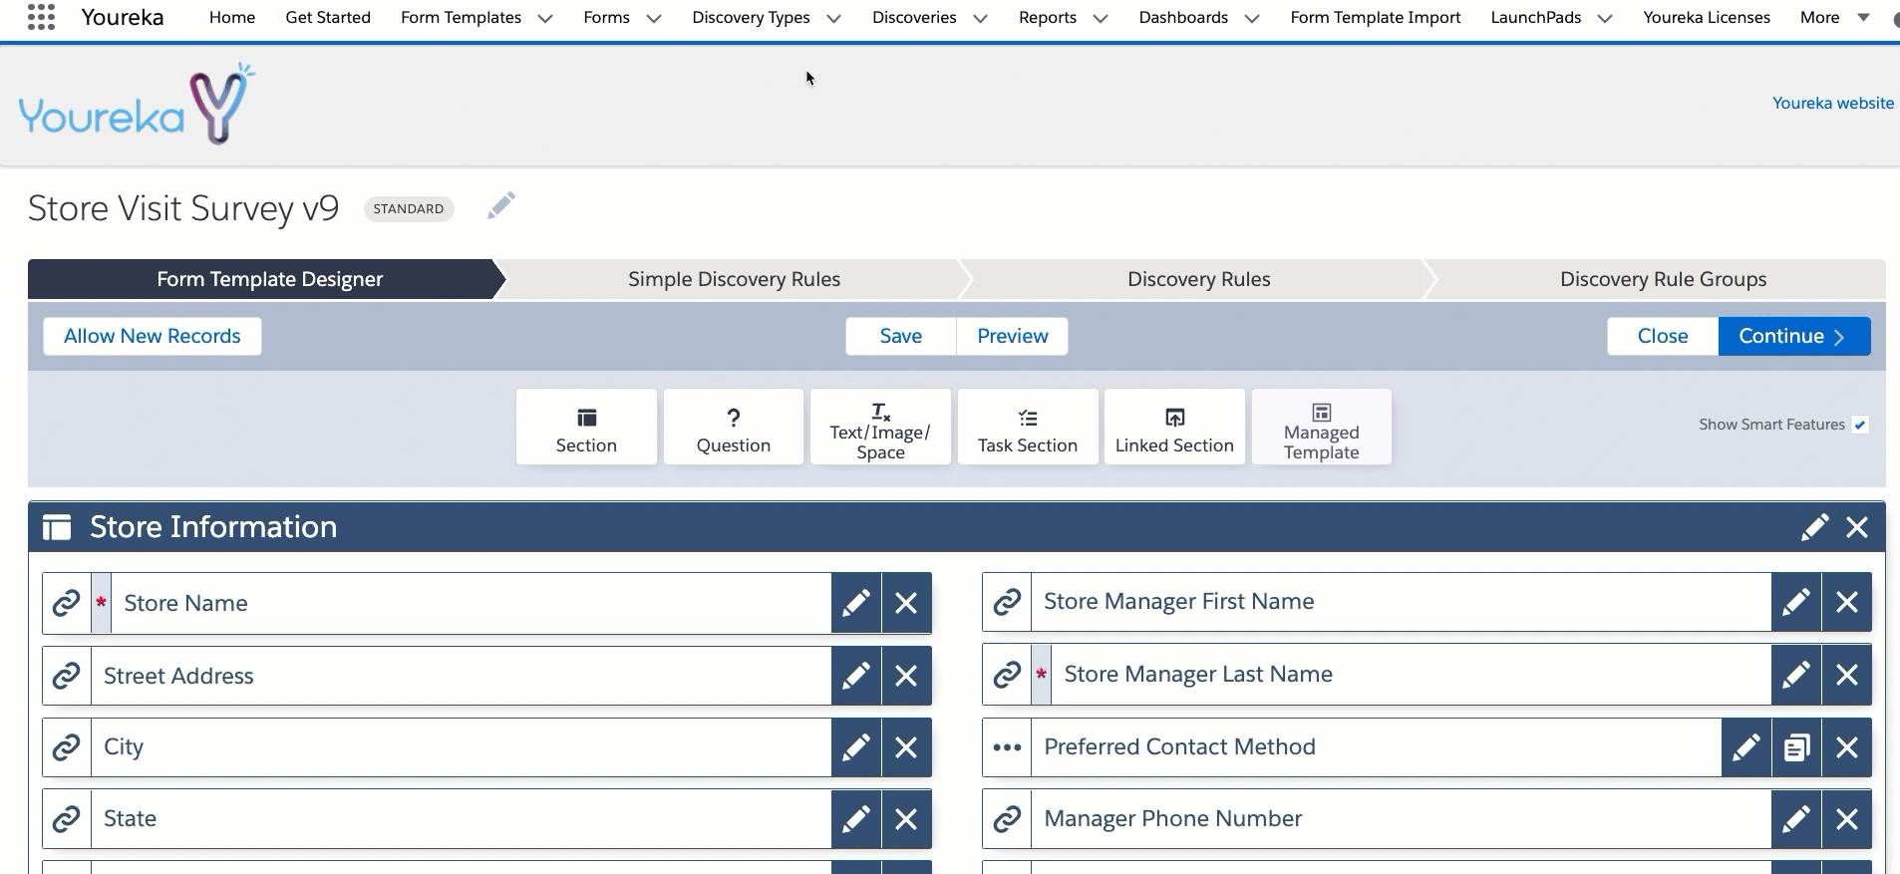This screenshot has width=1900, height=874.
Task: Save the form template
Action: (x=901, y=336)
